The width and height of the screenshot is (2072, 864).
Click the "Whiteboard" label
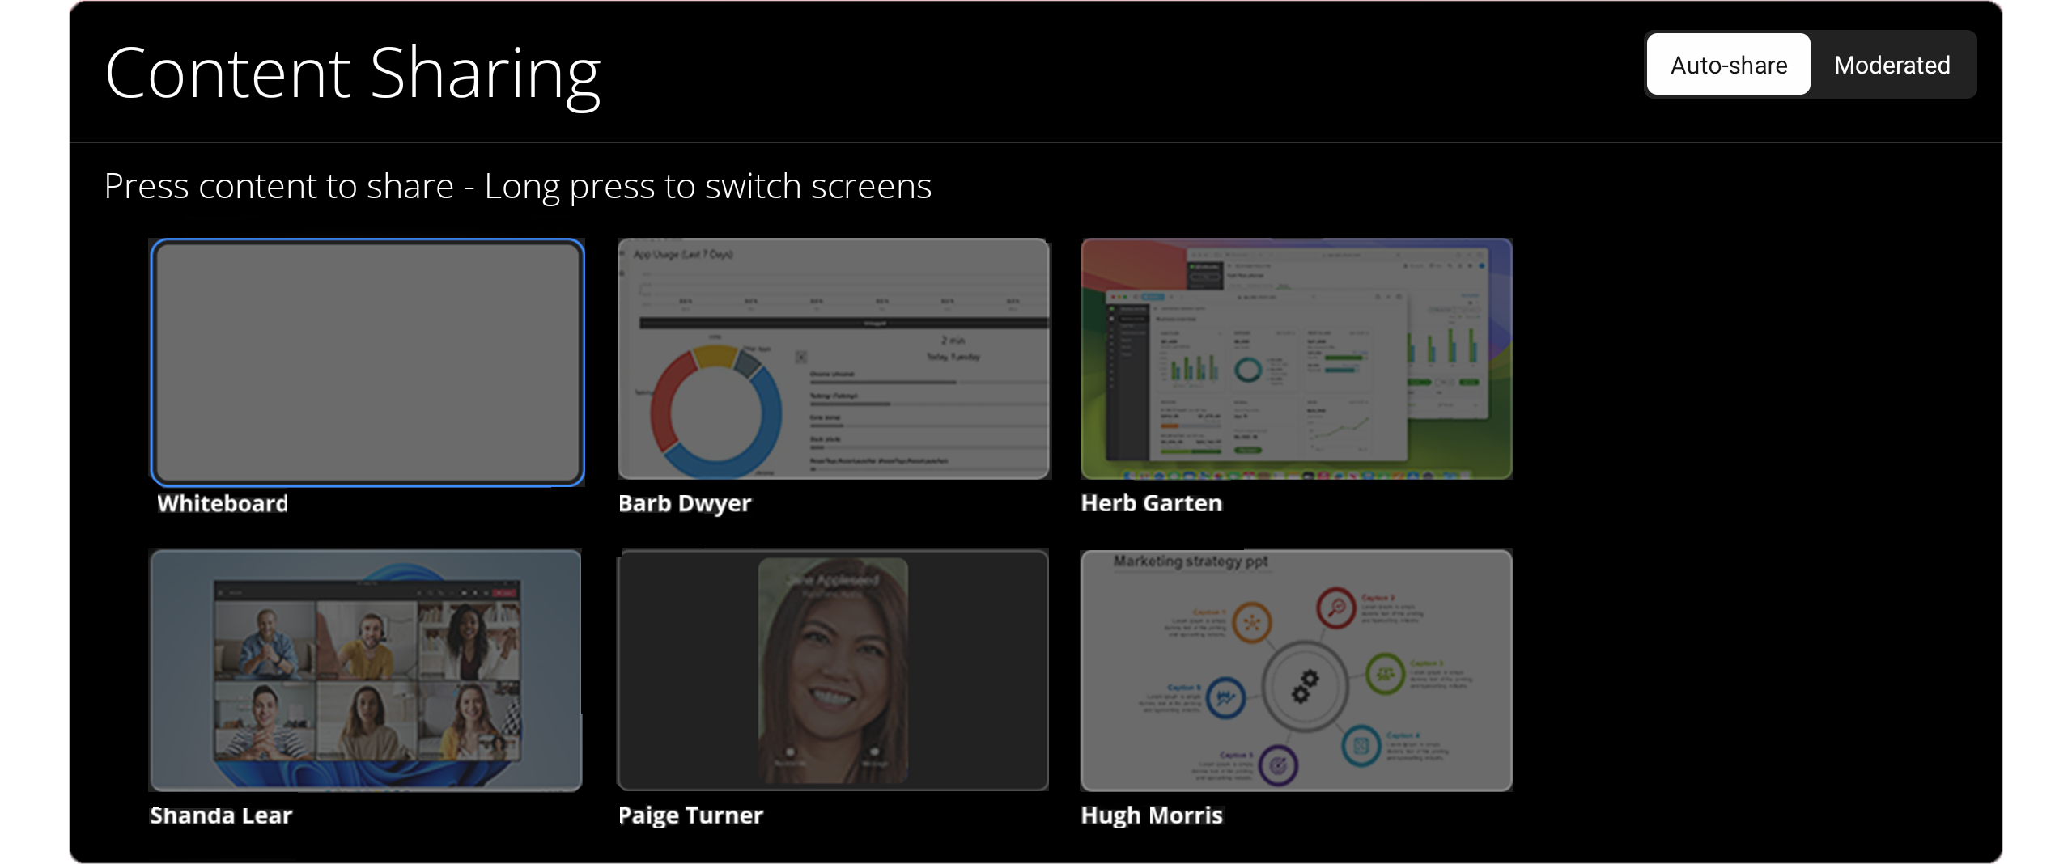223,503
